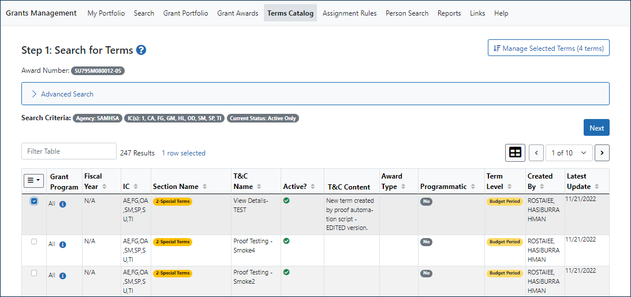Screen dimensions: 631x297
Task: Uncheck the View Details-TEST row checkbox
Action: 34,201
